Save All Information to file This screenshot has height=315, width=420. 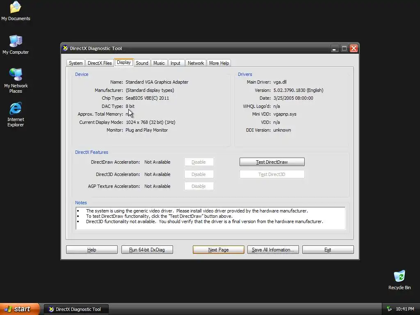click(273, 250)
